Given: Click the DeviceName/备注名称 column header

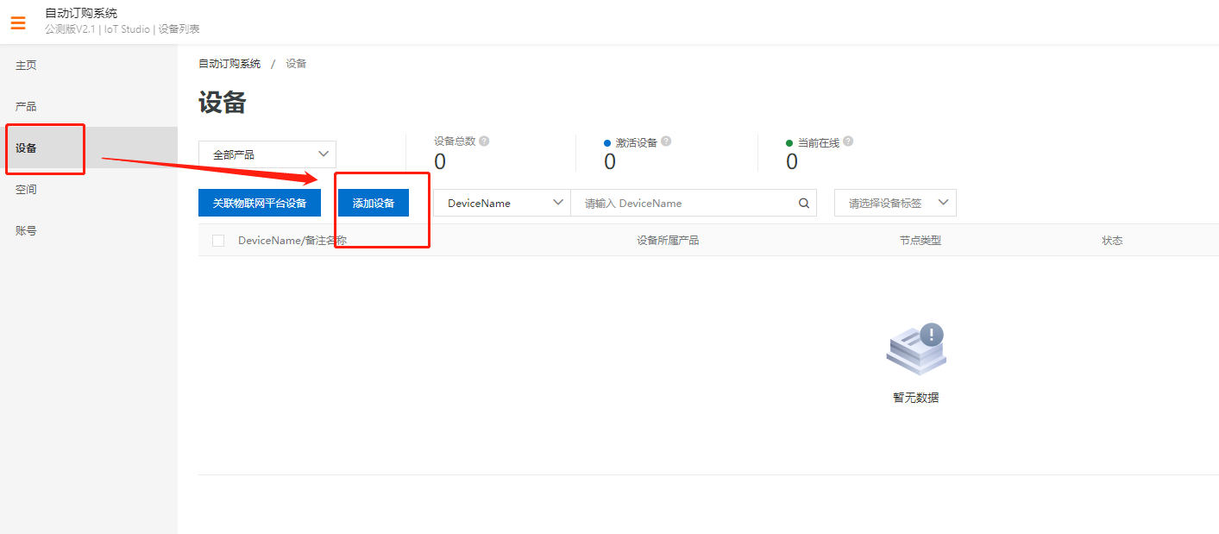Looking at the screenshot, I should click(292, 241).
